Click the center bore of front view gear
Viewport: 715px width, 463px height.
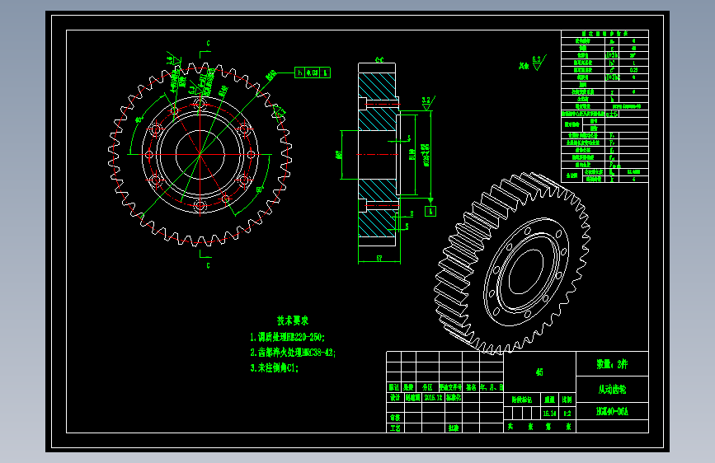tap(200, 155)
